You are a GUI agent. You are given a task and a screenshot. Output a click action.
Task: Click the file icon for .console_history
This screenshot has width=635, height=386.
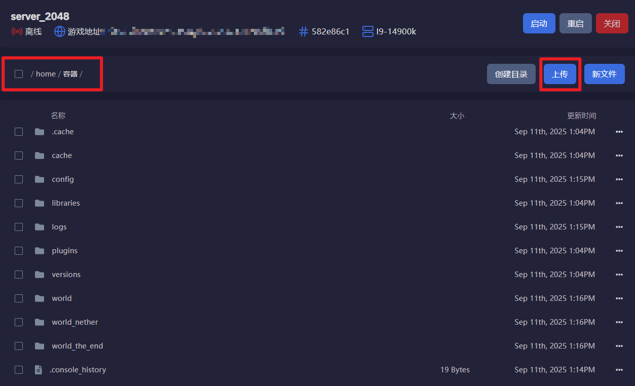point(39,370)
